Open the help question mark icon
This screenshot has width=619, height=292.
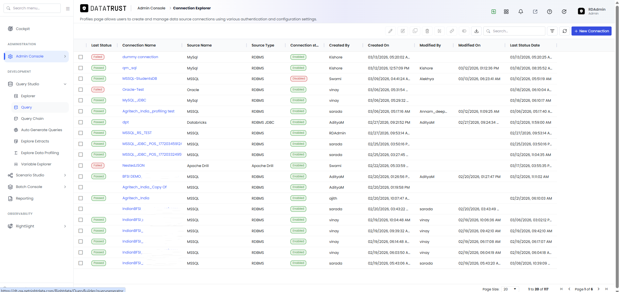click(x=549, y=12)
